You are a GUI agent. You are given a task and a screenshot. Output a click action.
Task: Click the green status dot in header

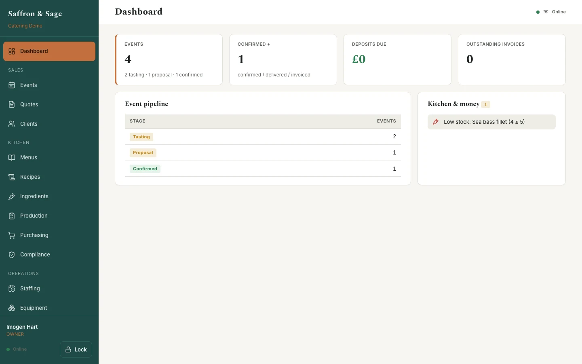coord(538,12)
